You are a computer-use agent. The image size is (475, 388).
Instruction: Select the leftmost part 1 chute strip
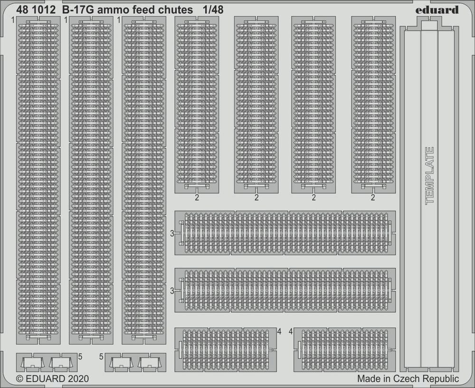click(x=38, y=180)
